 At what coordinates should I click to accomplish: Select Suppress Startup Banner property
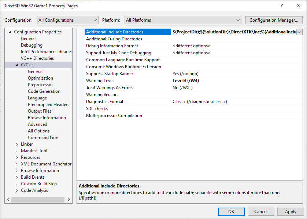[128, 74]
